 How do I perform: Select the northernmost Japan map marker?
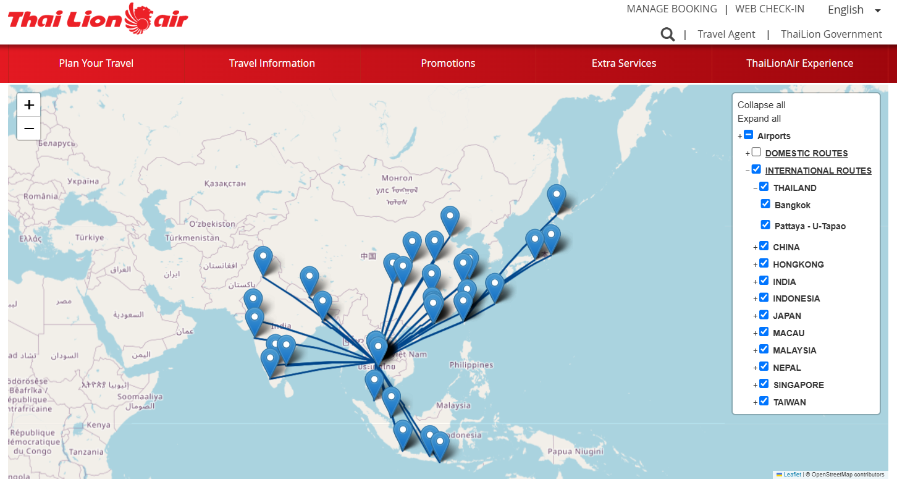coord(557,199)
